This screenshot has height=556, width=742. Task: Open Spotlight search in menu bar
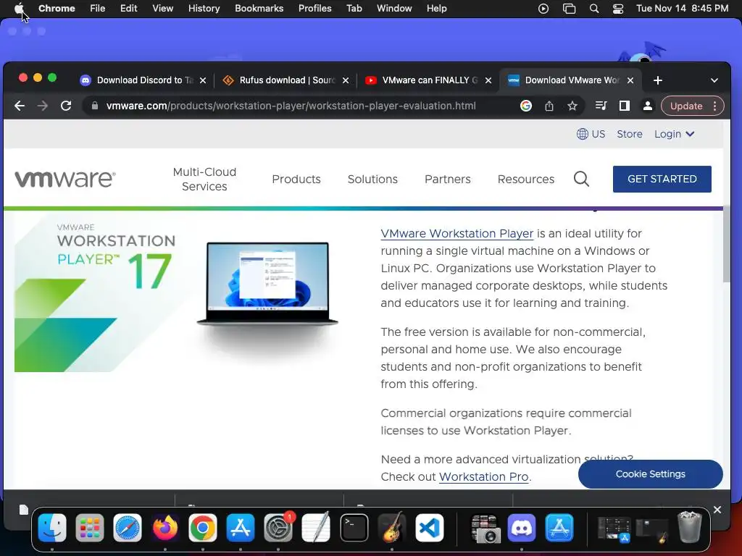pyautogui.click(x=594, y=9)
